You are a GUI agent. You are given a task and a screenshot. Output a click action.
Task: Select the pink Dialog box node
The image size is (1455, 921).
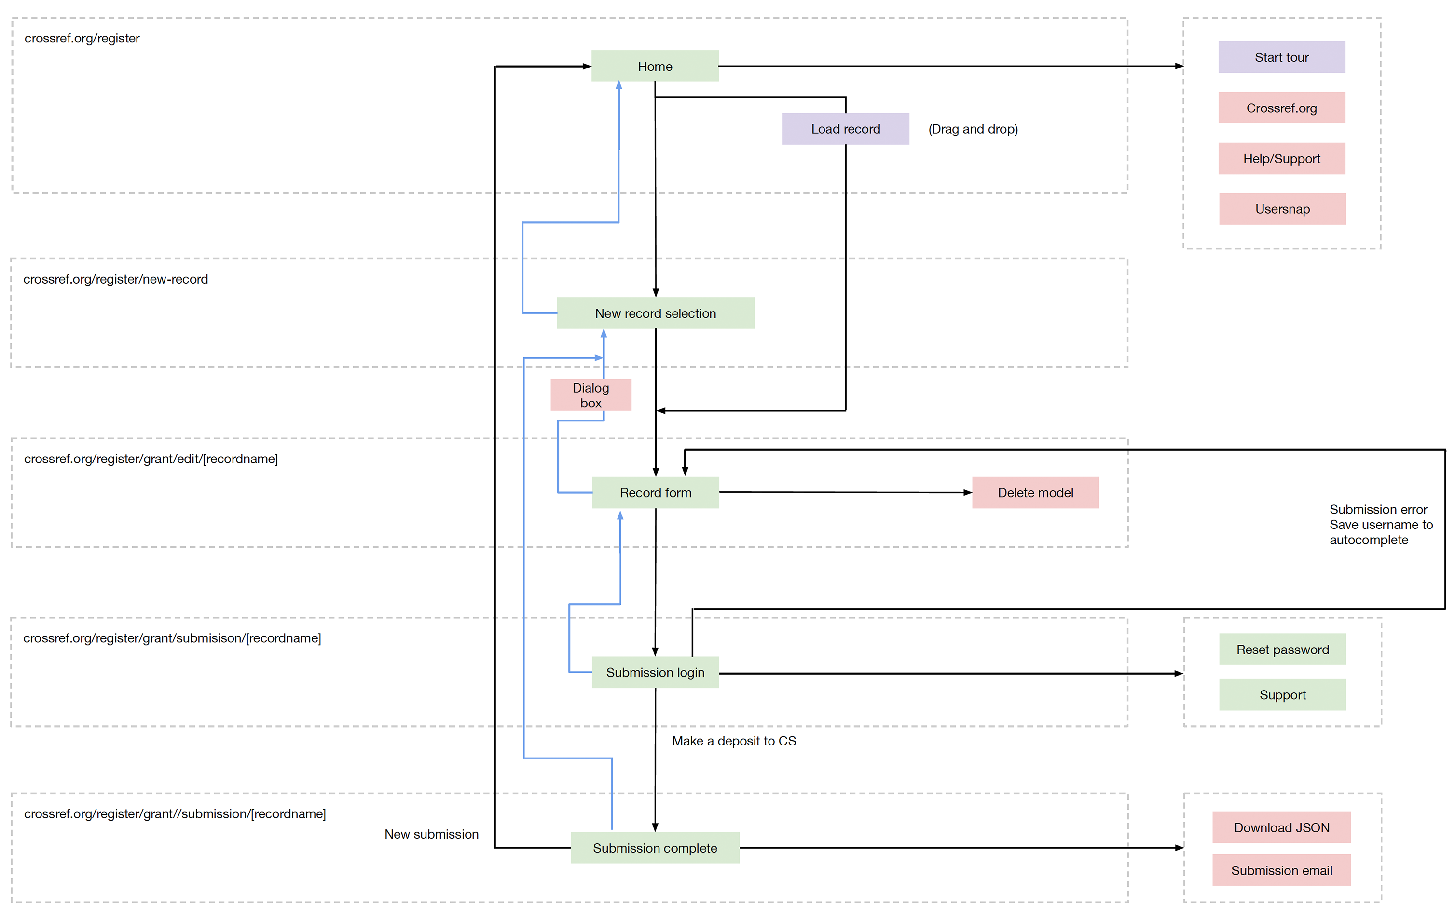tap(590, 395)
